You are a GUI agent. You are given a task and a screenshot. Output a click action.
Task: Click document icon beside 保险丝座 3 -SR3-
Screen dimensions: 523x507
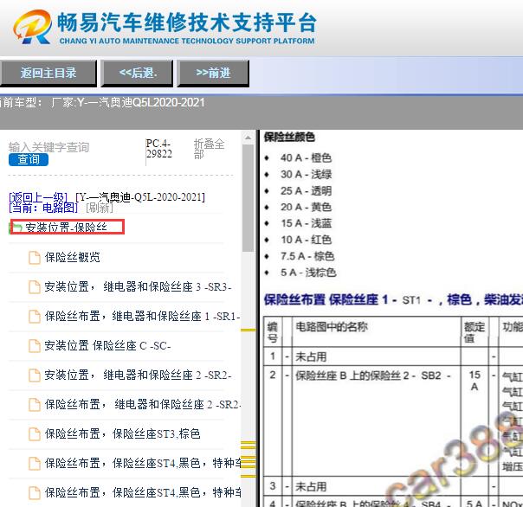[34, 287]
